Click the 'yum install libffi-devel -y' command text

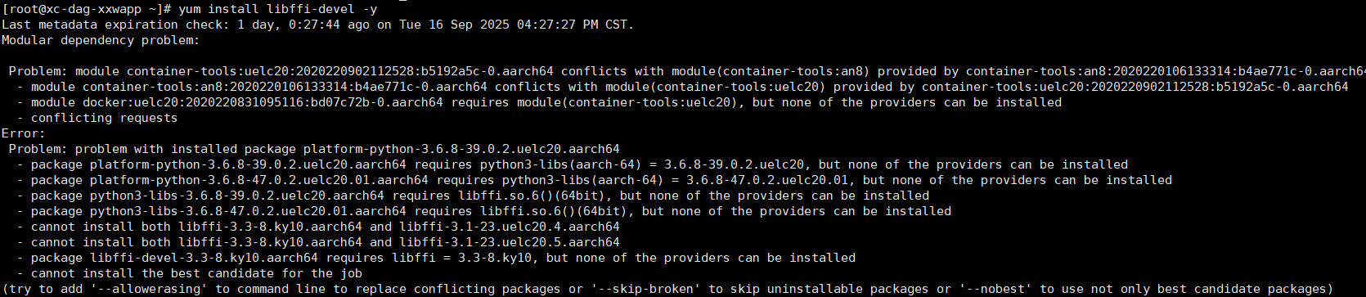click(277, 9)
